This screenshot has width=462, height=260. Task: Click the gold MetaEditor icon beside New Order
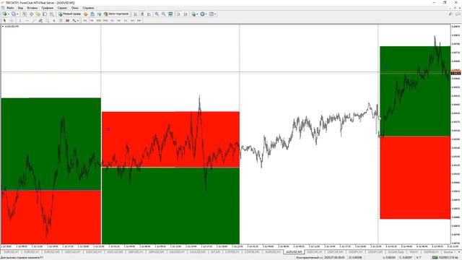coord(85,14)
